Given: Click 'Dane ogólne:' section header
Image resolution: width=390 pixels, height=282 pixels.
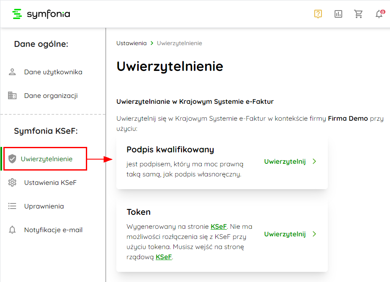Looking at the screenshot, I should pos(41,44).
